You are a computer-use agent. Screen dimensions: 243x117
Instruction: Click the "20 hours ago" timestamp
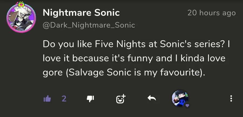click(211, 13)
